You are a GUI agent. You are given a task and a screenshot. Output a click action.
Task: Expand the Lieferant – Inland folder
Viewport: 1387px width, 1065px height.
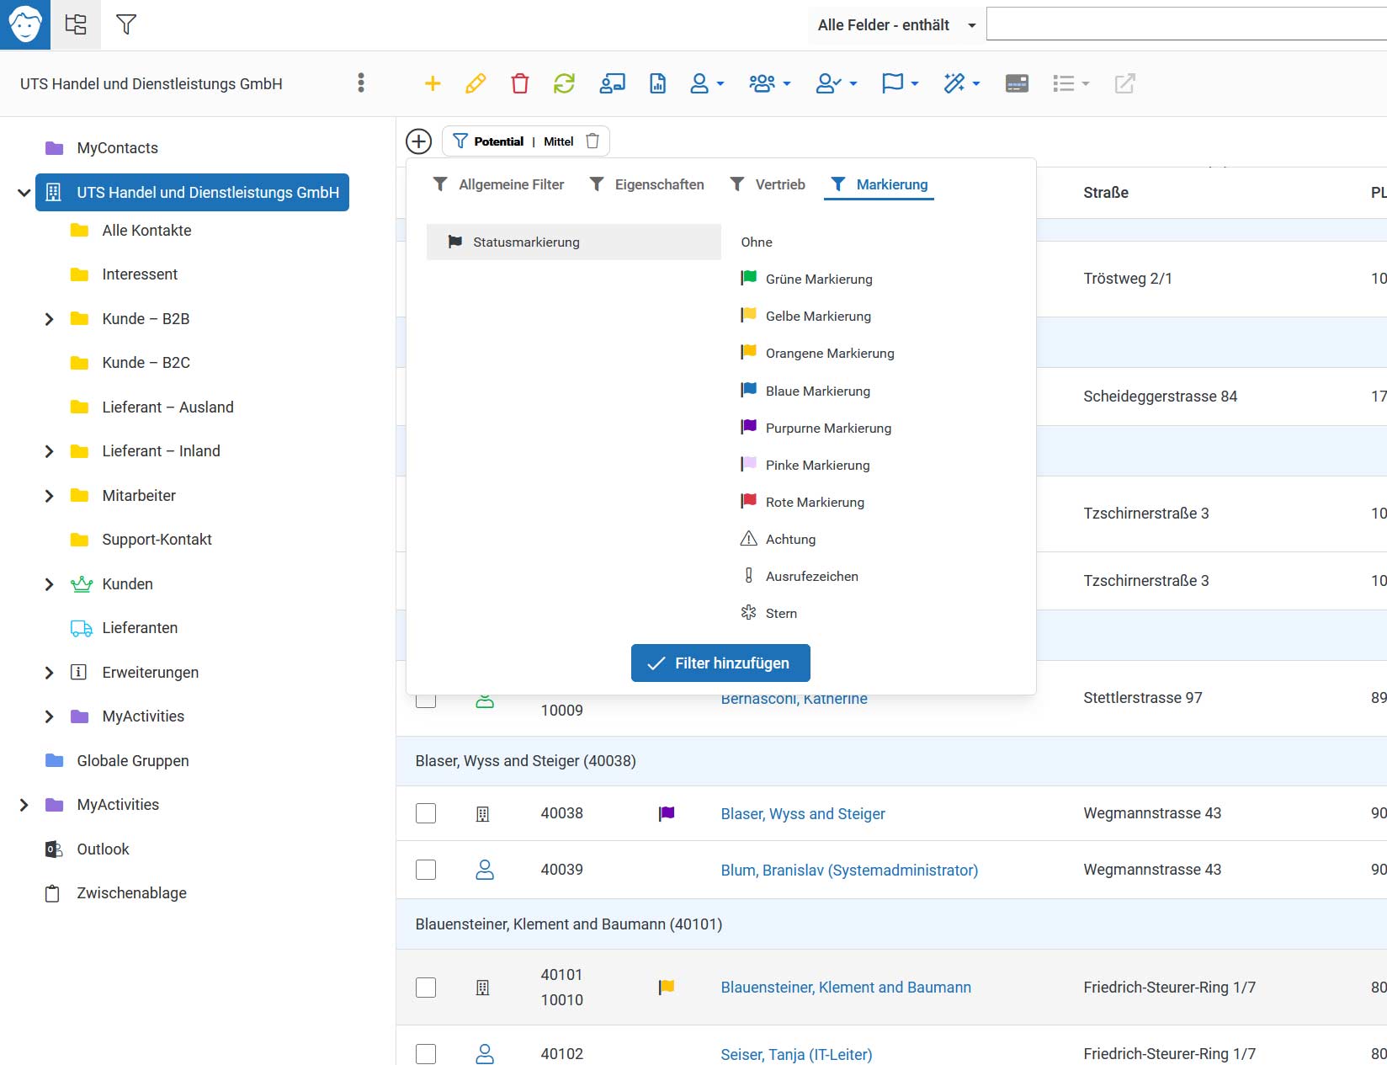49,451
